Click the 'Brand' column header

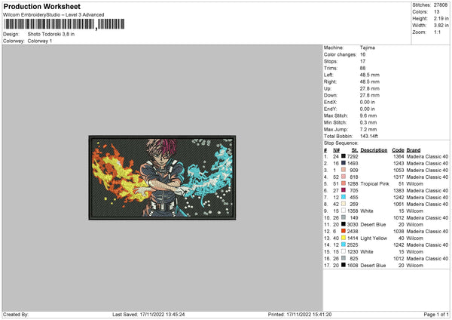click(414, 150)
